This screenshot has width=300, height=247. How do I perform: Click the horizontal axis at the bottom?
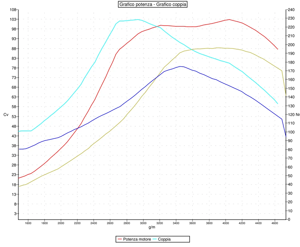click(x=150, y=220)
